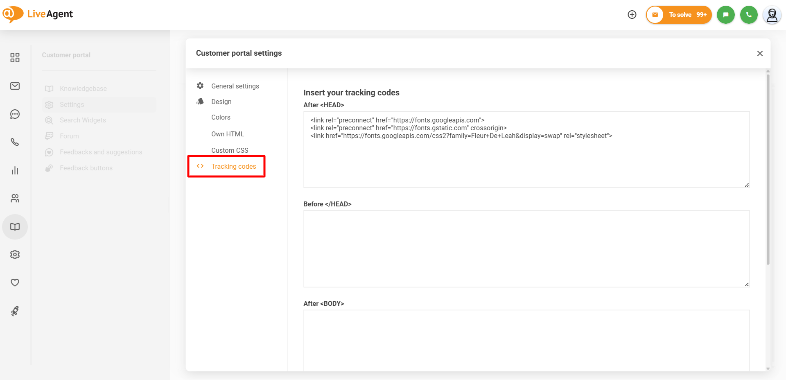Open the green phone status button
This screenshot has height=380, width=786.
(749, 15)
